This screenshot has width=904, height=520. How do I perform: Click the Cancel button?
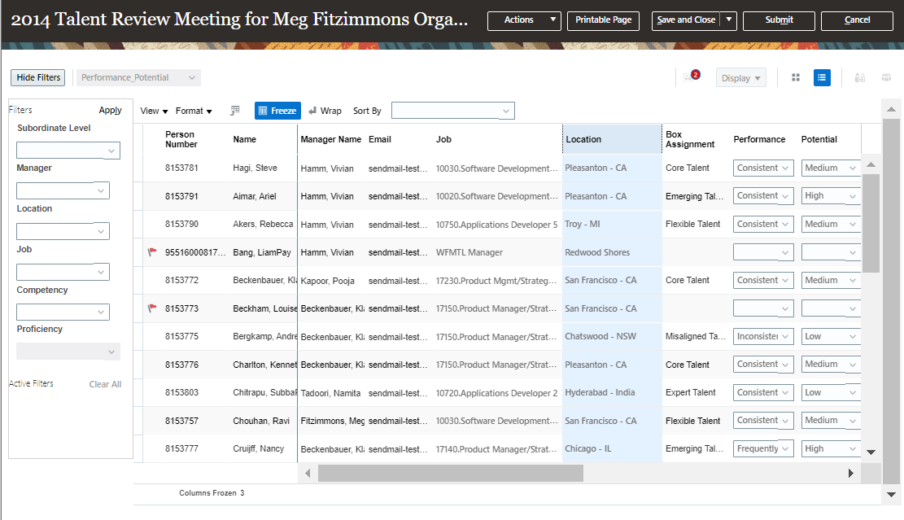[857, 20]
